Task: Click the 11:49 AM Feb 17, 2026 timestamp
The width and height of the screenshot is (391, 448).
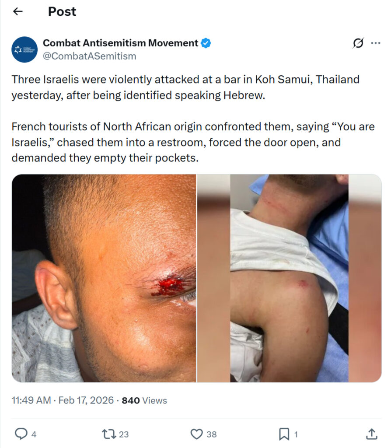Action: tap(63, 400)
